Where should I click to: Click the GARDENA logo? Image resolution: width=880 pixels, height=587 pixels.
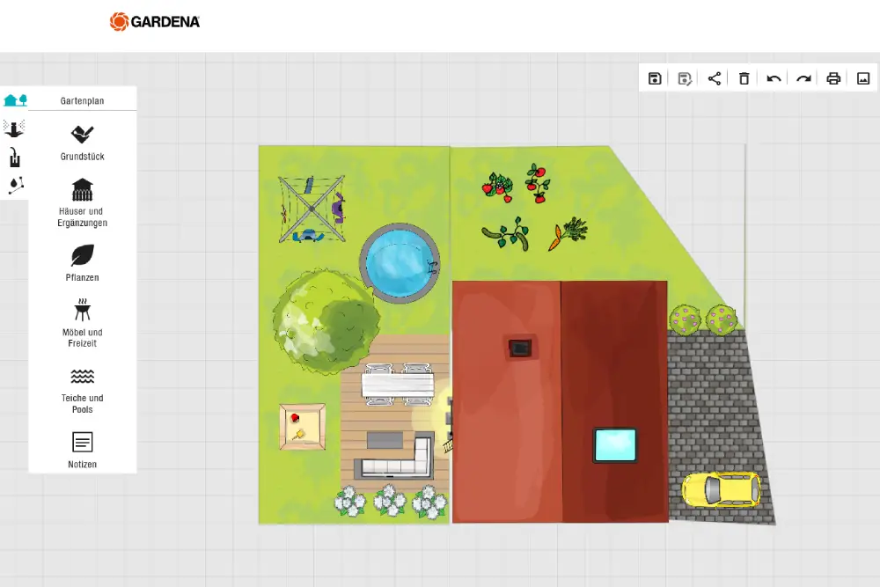point(155,21)
